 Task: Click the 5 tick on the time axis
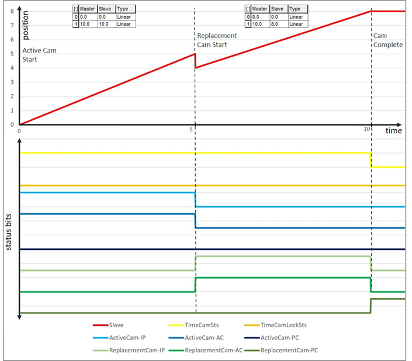193,131
